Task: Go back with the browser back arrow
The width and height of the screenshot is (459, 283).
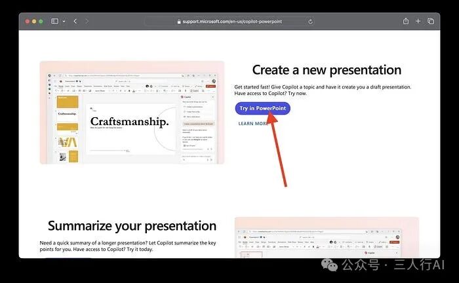Action: point(75,21)
